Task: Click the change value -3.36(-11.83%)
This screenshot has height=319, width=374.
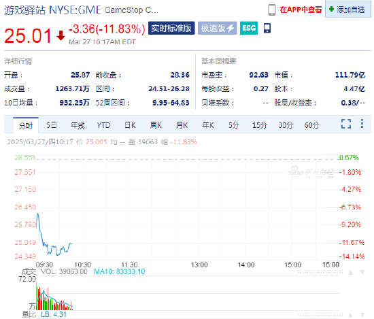Action: (107, 29)
